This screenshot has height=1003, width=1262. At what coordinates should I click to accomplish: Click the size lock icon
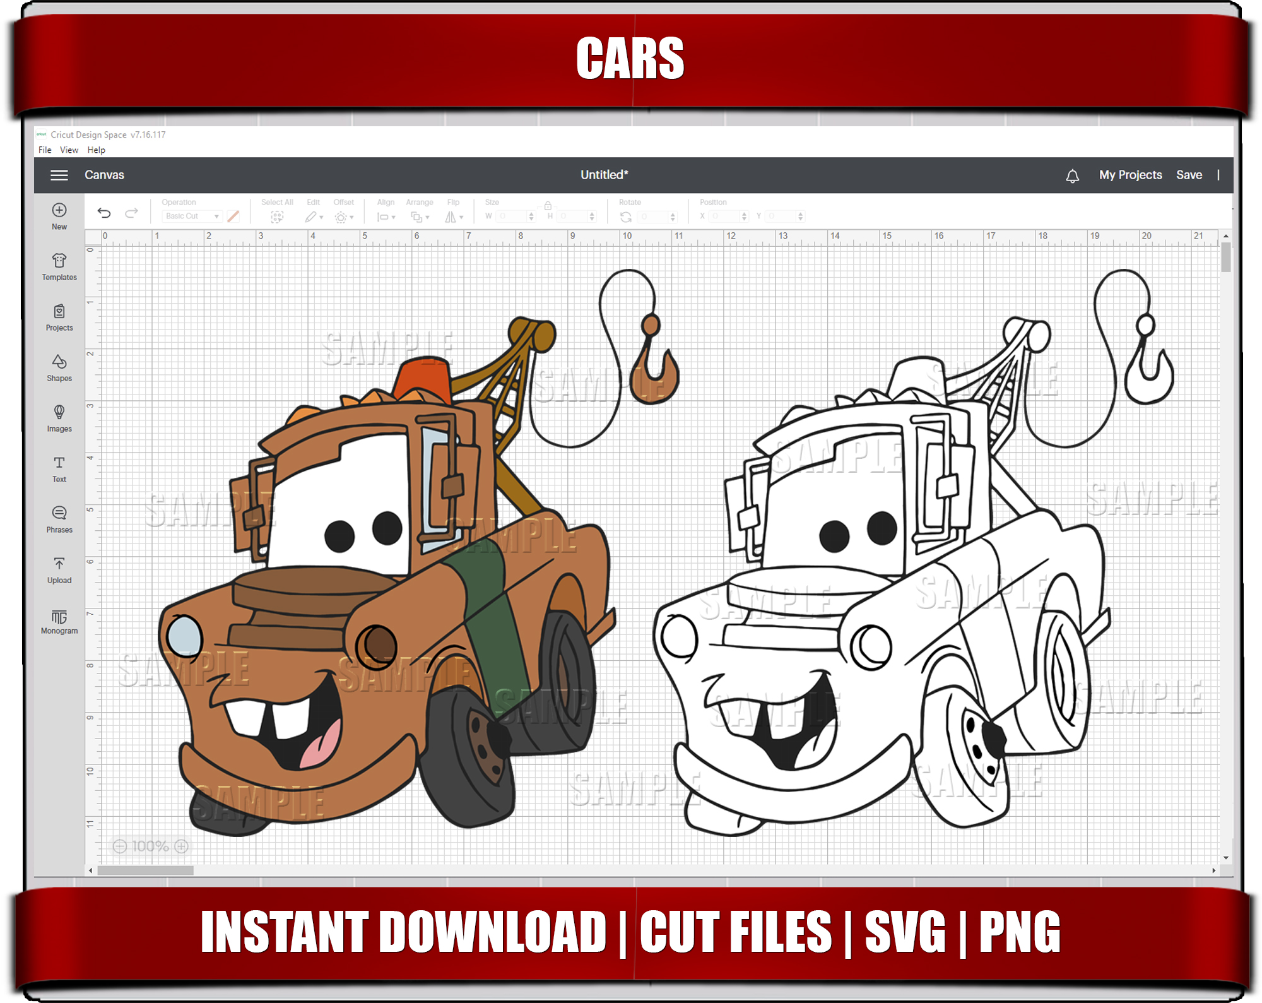click(x=548, y=205)
